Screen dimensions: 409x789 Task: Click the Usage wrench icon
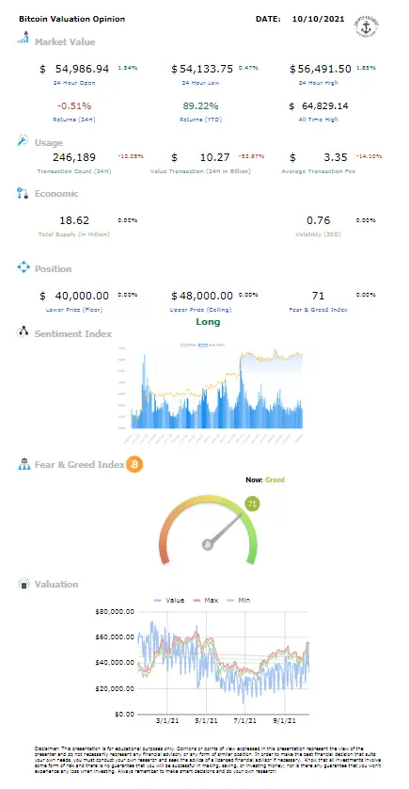[x=24, y=141]
